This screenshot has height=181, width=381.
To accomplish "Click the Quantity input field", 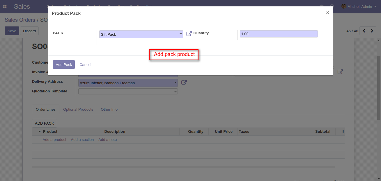I will click(x=279, y=34).
